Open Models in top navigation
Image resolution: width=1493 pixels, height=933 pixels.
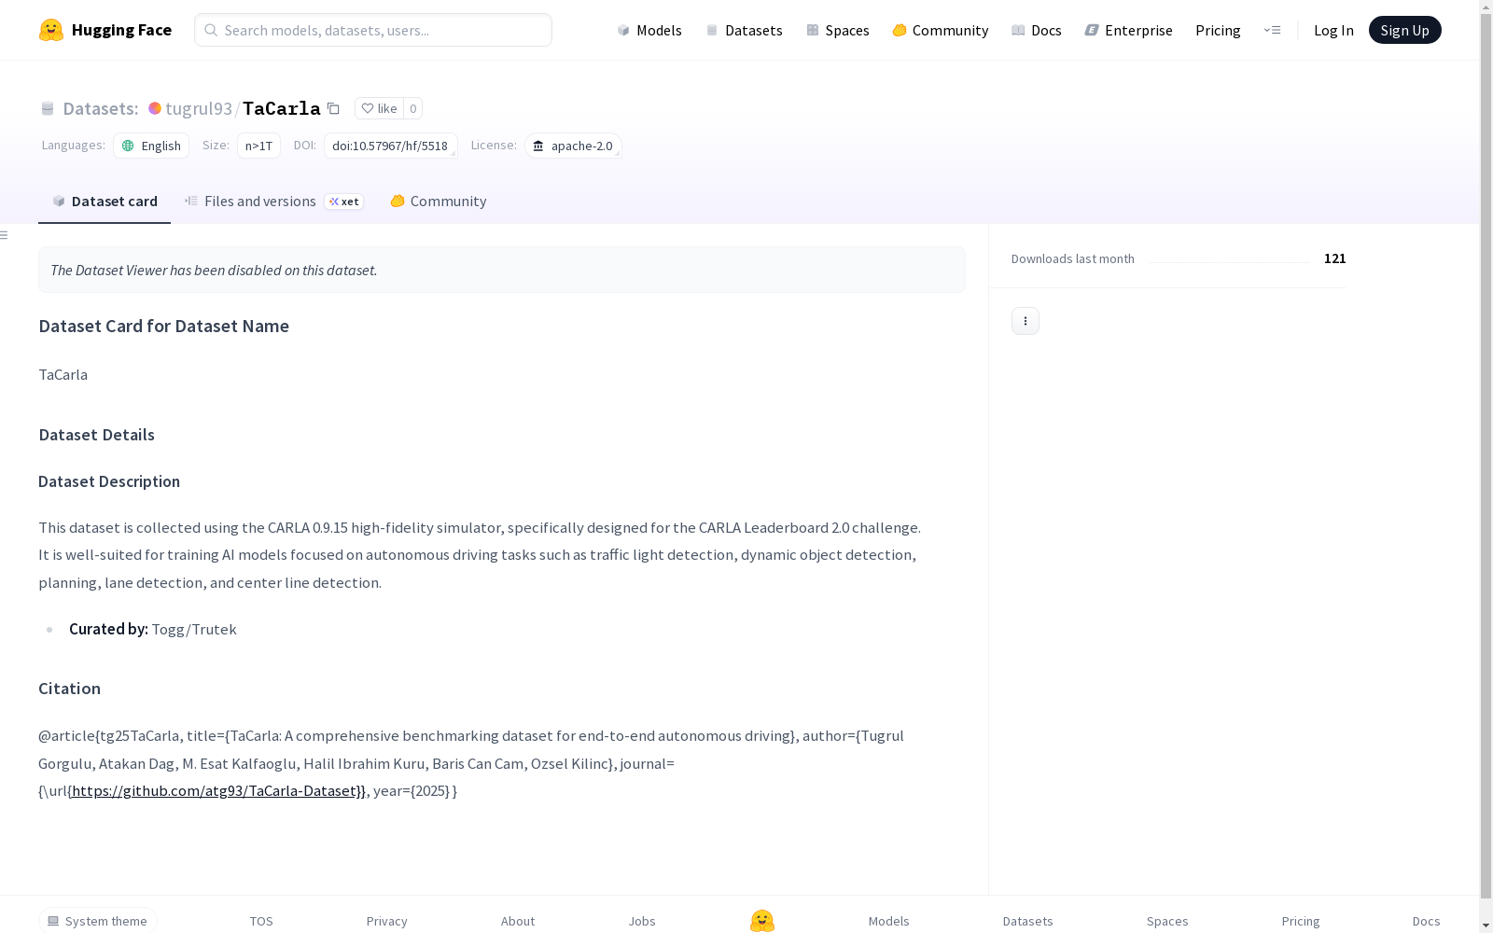[649, 30]
